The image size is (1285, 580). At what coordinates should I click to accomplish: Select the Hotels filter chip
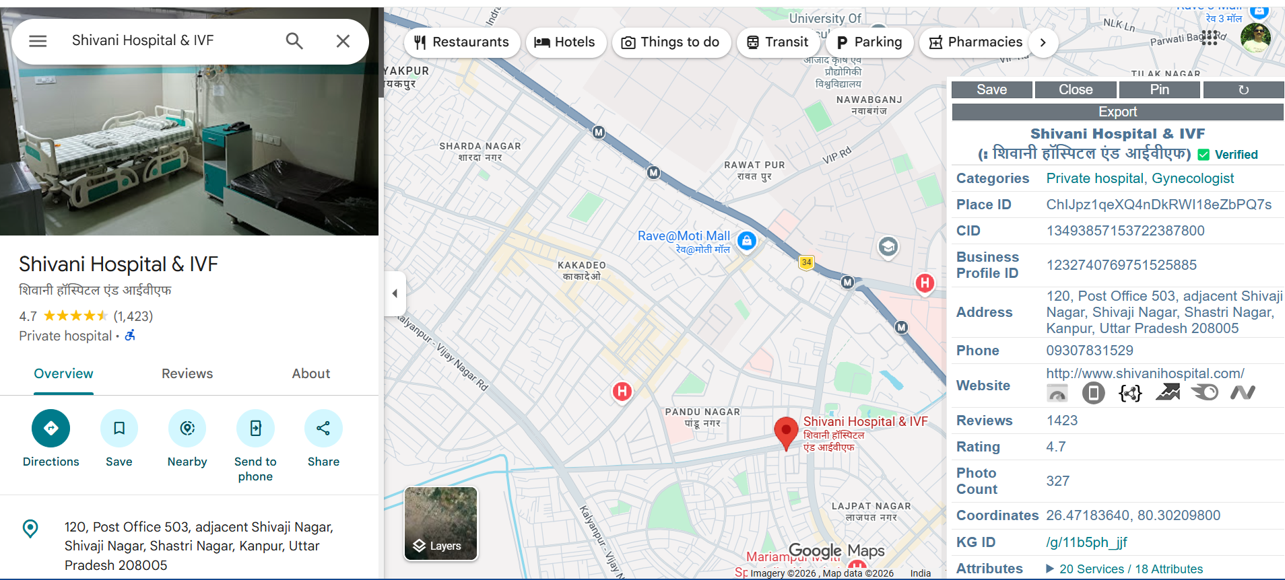point(566,42)
